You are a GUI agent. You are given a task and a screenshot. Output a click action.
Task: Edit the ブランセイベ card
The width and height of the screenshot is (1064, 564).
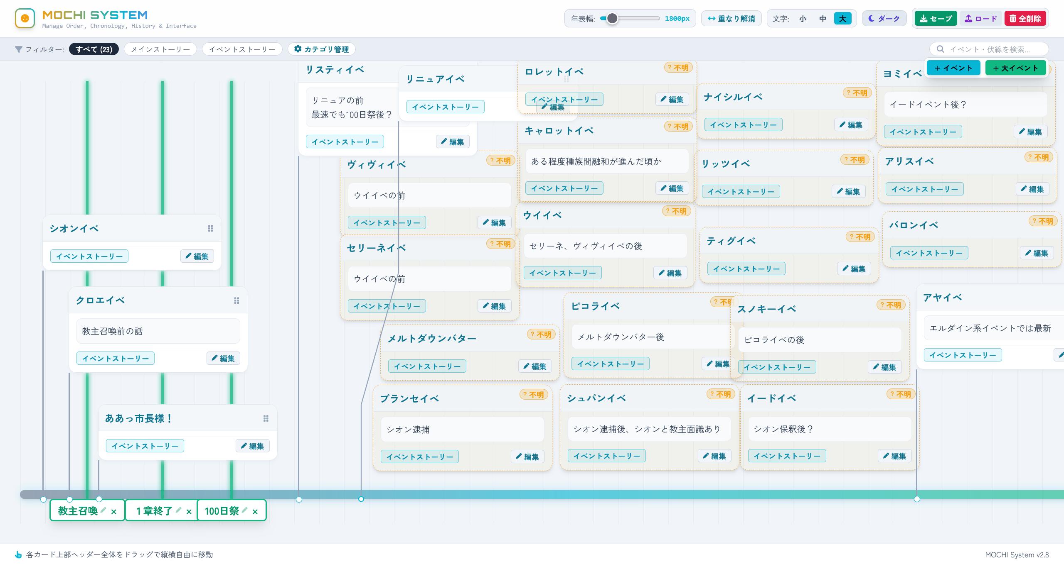click(527, 457)
